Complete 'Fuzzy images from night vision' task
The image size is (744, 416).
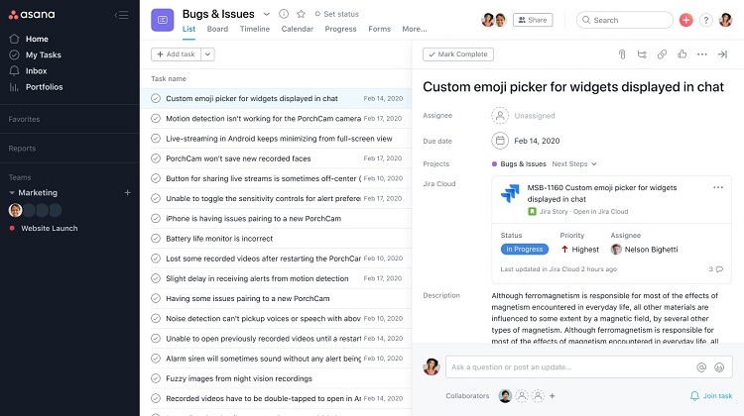click(156, 378)
